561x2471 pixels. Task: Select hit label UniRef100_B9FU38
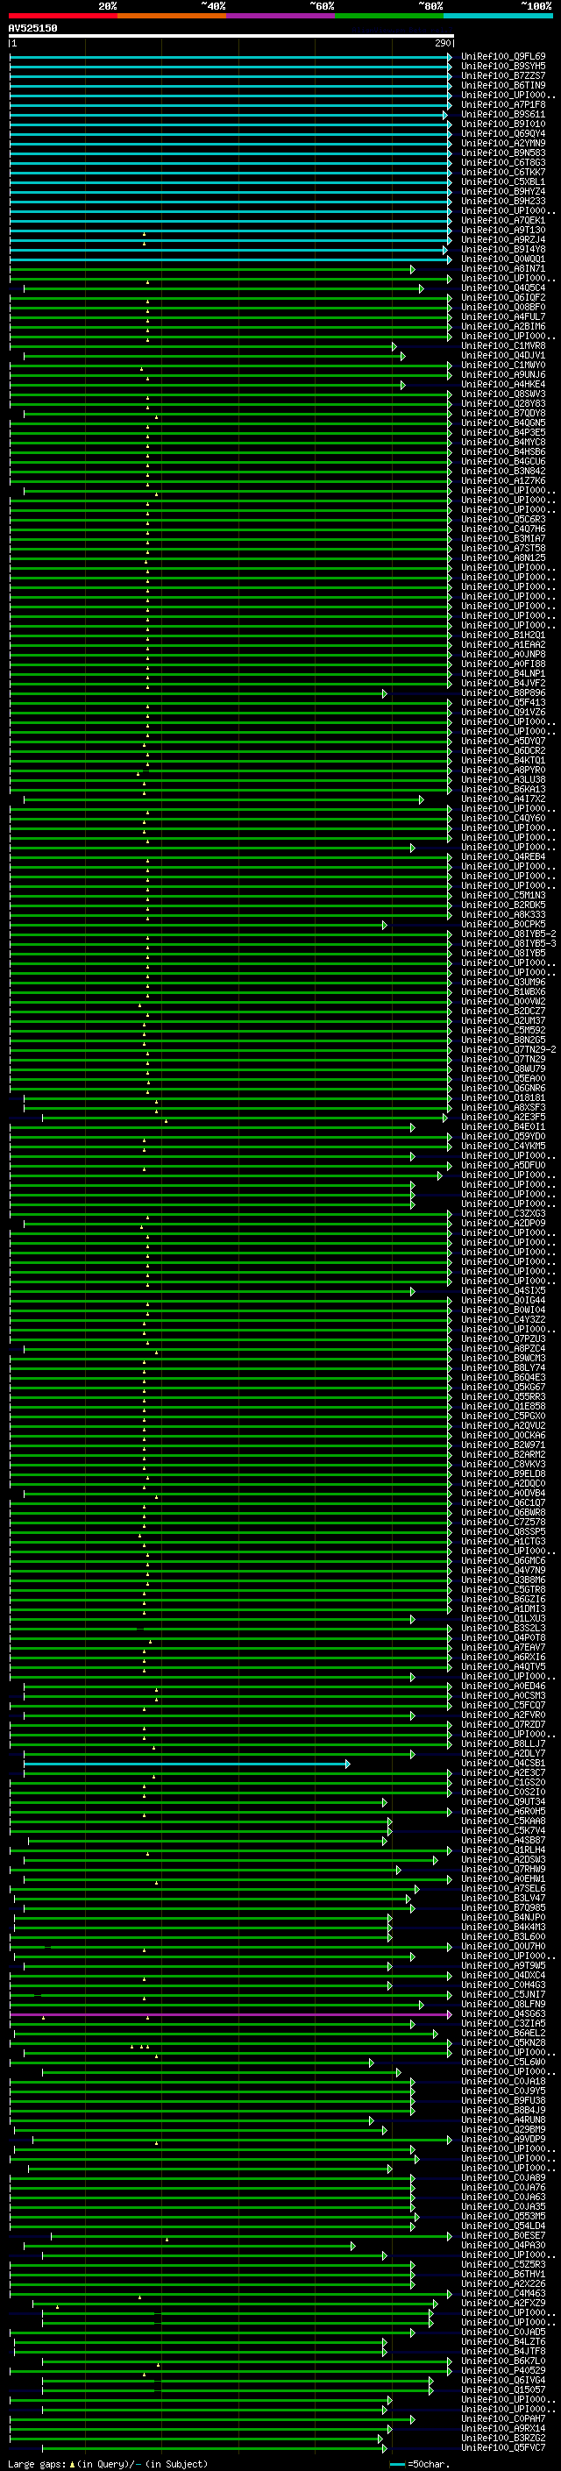(x=503, y=2099)
